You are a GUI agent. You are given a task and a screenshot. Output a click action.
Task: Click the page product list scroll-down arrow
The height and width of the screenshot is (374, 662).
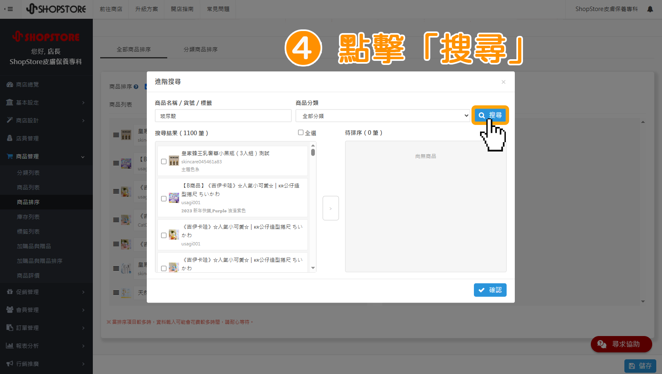pyautogui.click(x=643, y=301)
